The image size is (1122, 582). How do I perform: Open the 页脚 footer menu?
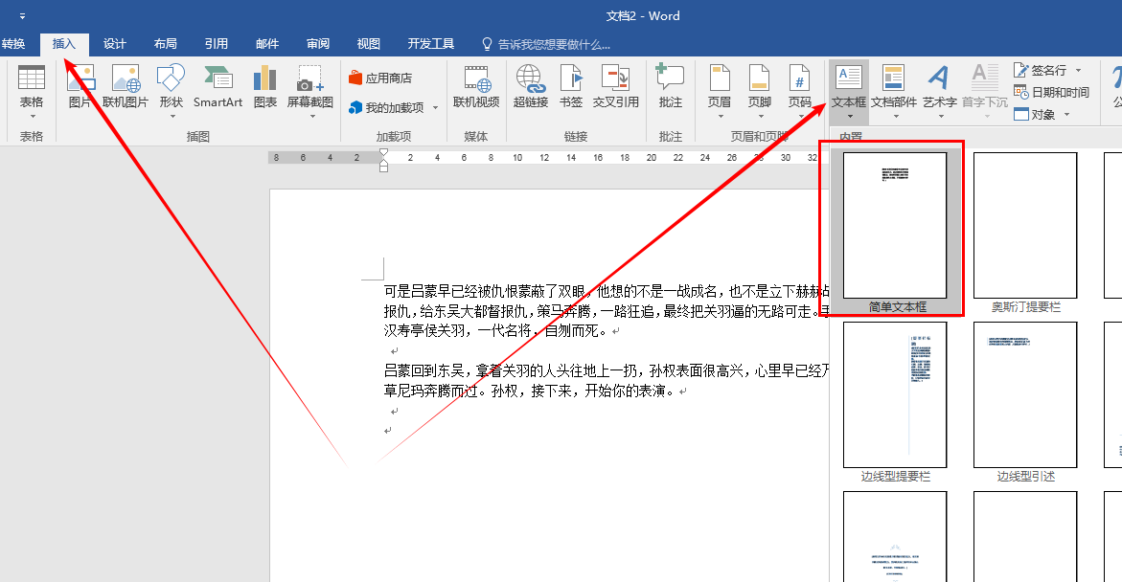pos(759,92)
